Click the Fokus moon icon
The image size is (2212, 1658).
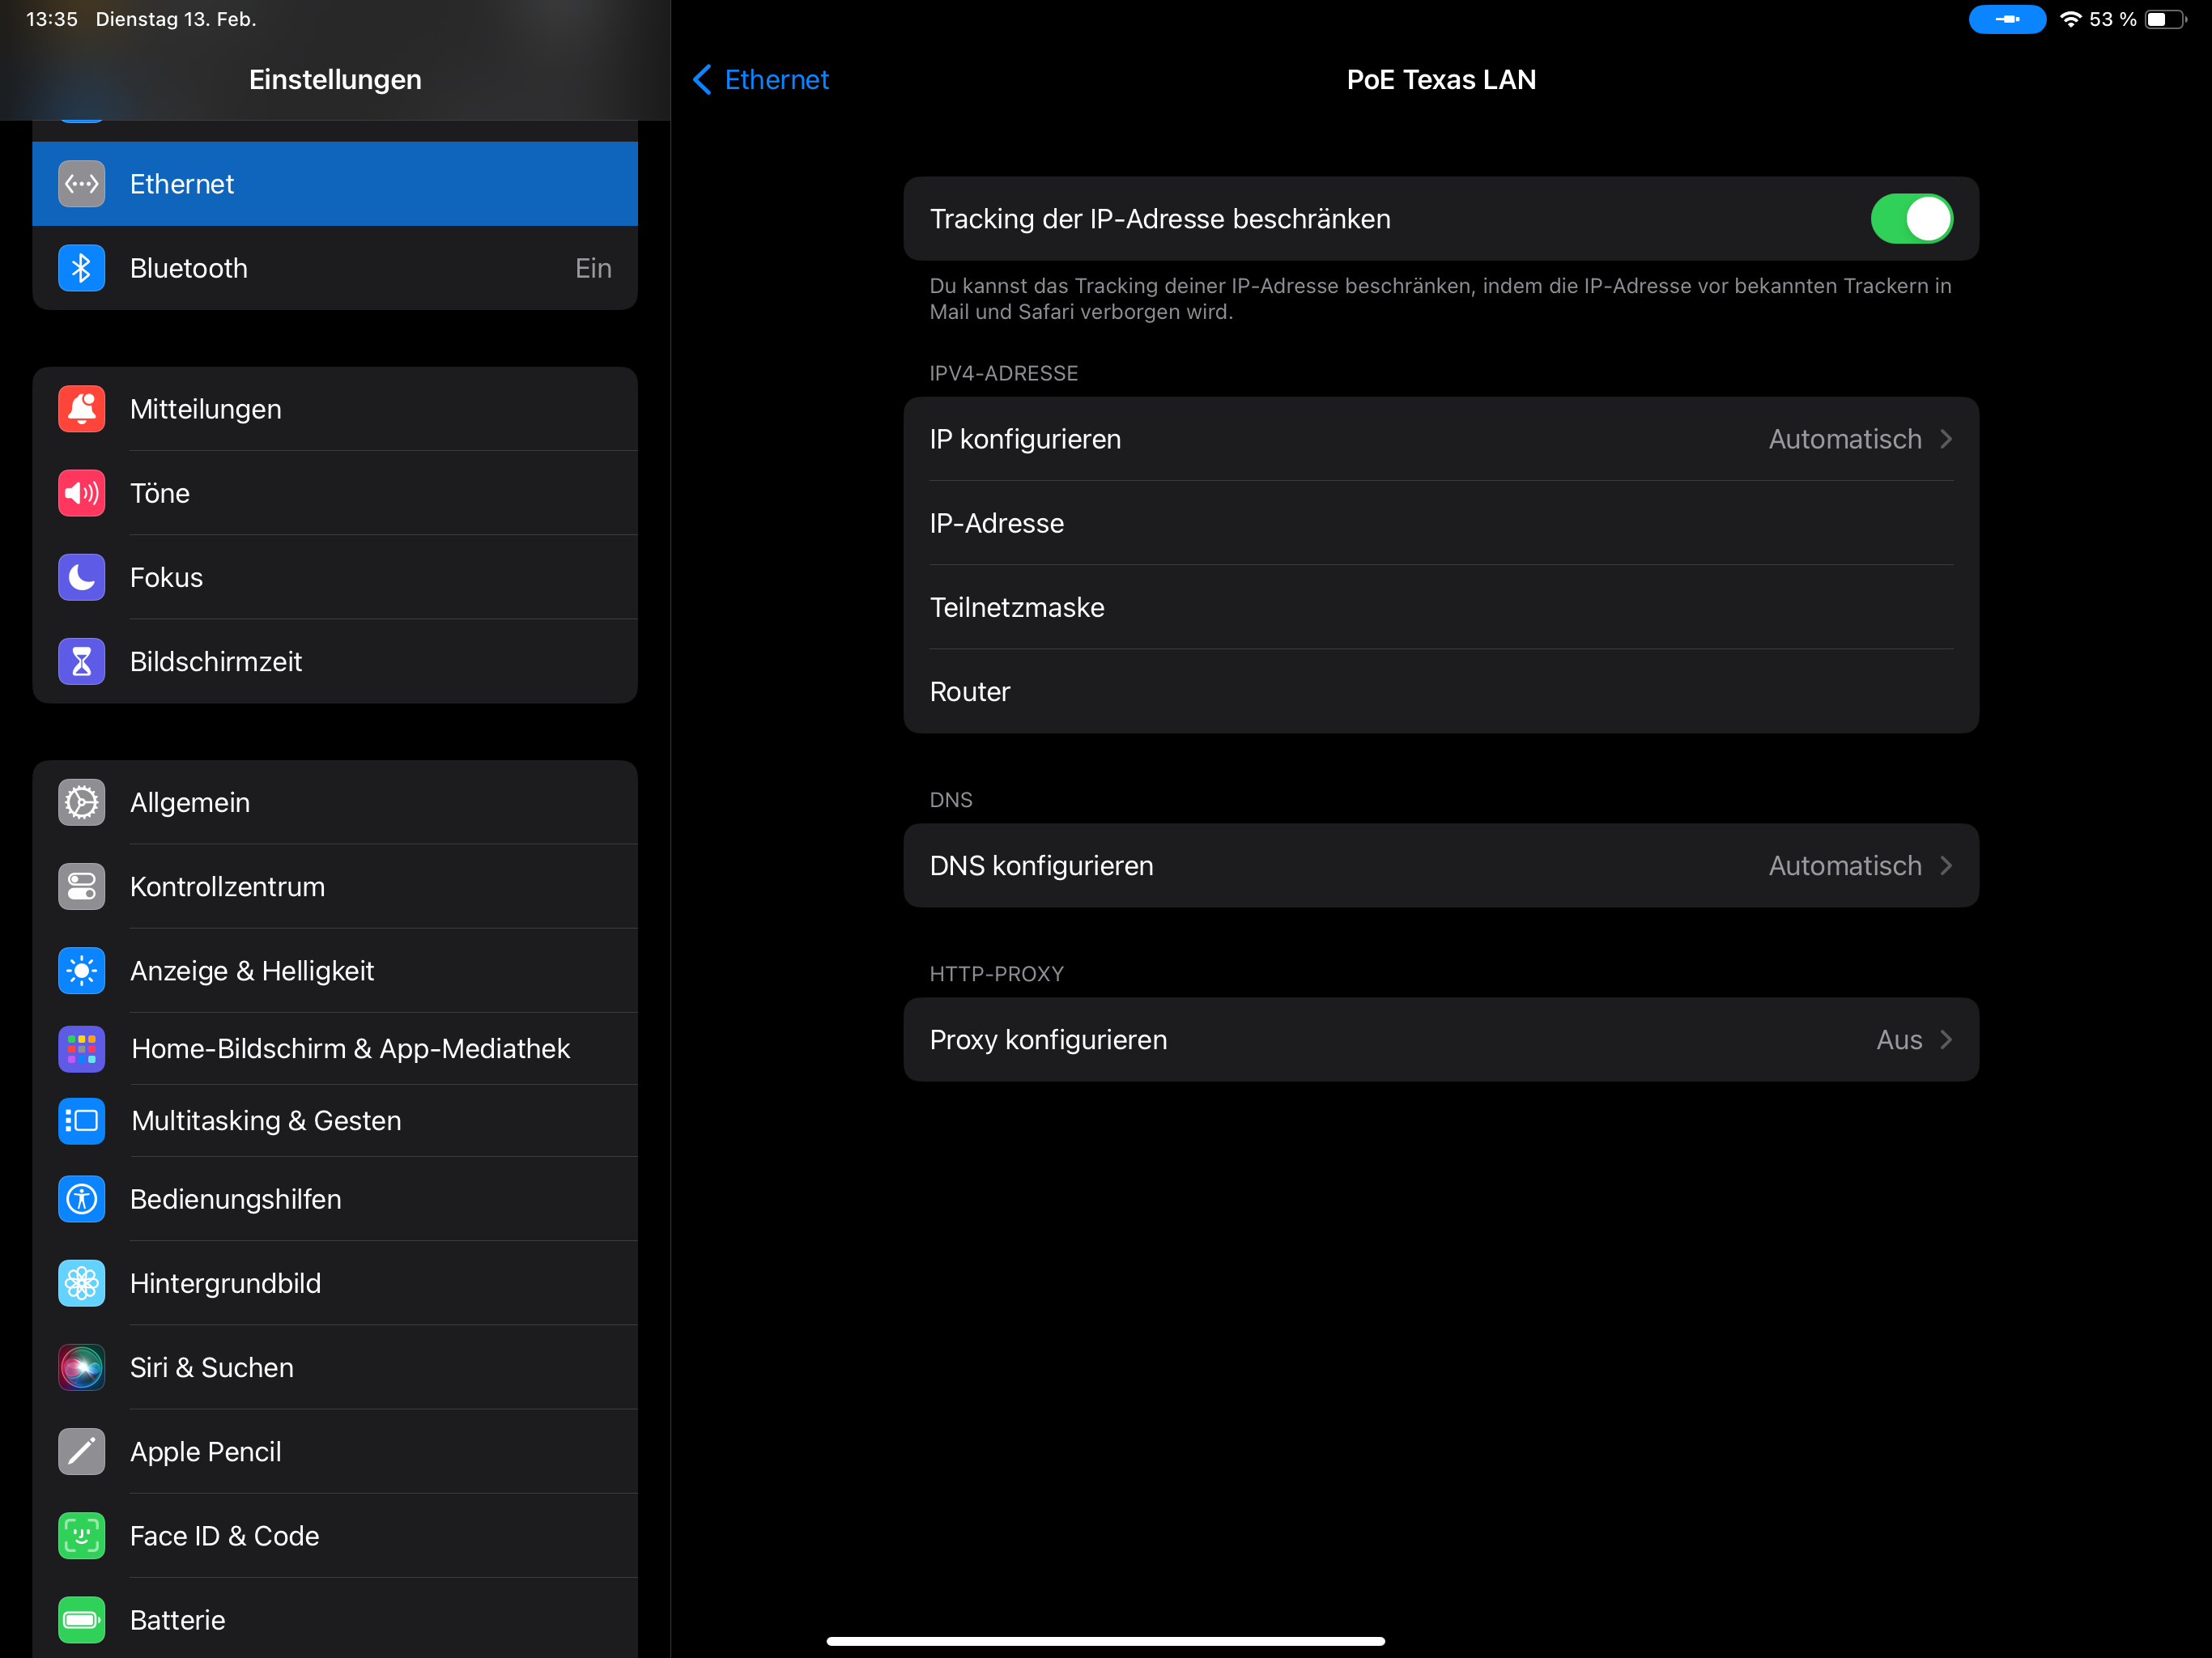pos(81,577)
